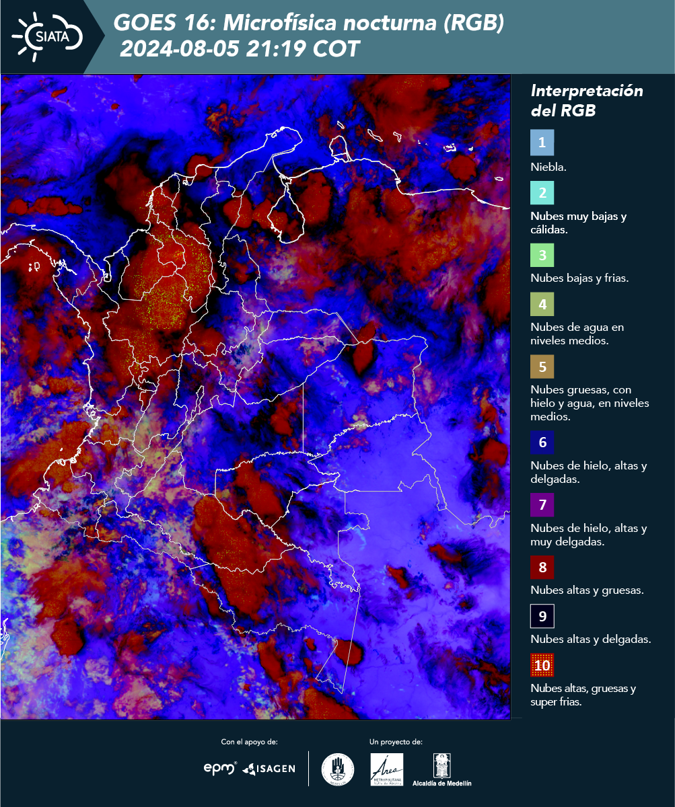The width and height of the screenshot is (675, 807).
Task: Select legend swatch number 5
Action: click(542, 367)
